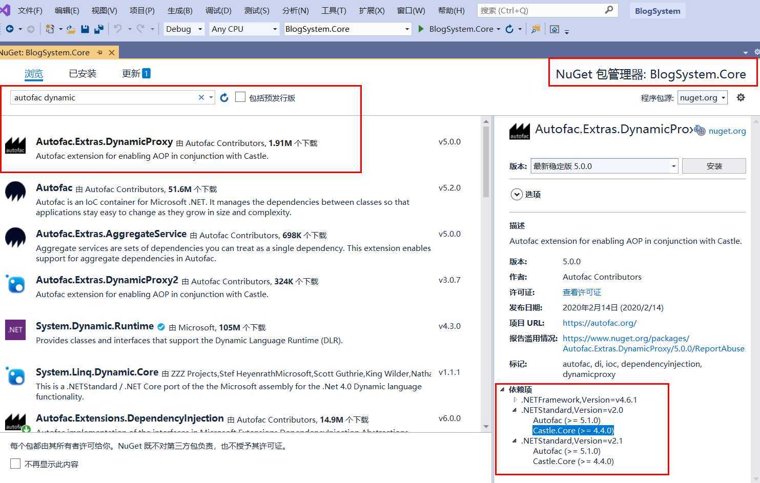Open the version 5.0.0 selection dropdown
The width and height of the screenshot is (760, 483).
[x=604, y=166]
